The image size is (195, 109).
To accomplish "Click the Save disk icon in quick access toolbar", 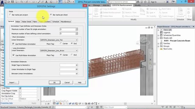I will [12, 2].
